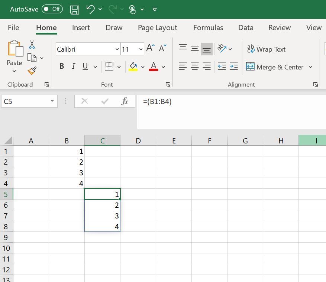The image size is (326, 282).
Task: Open Clipboard dialog launcher
Action: tap(47, 84)
